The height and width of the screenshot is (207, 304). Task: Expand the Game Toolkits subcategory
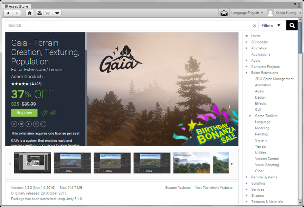tap(250, 116)
